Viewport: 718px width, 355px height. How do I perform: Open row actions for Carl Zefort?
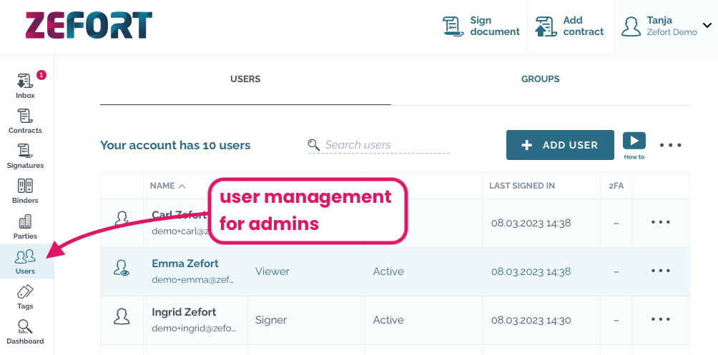[661, 222]
